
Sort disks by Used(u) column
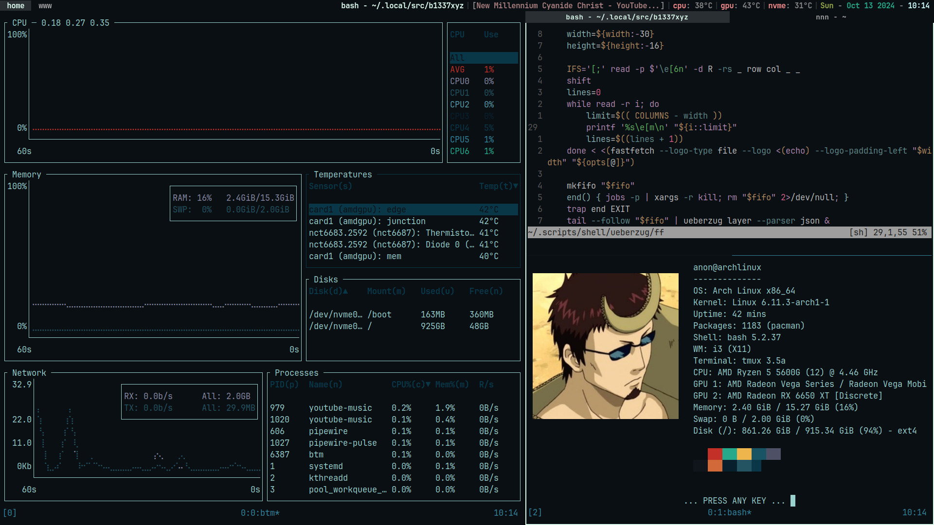coord(437,291)
